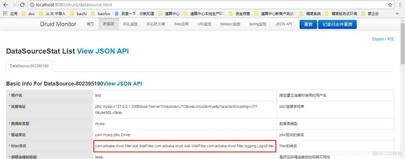Click the filter的类名 description
This screenshot has width=405, height=159.
coord(288,146)
